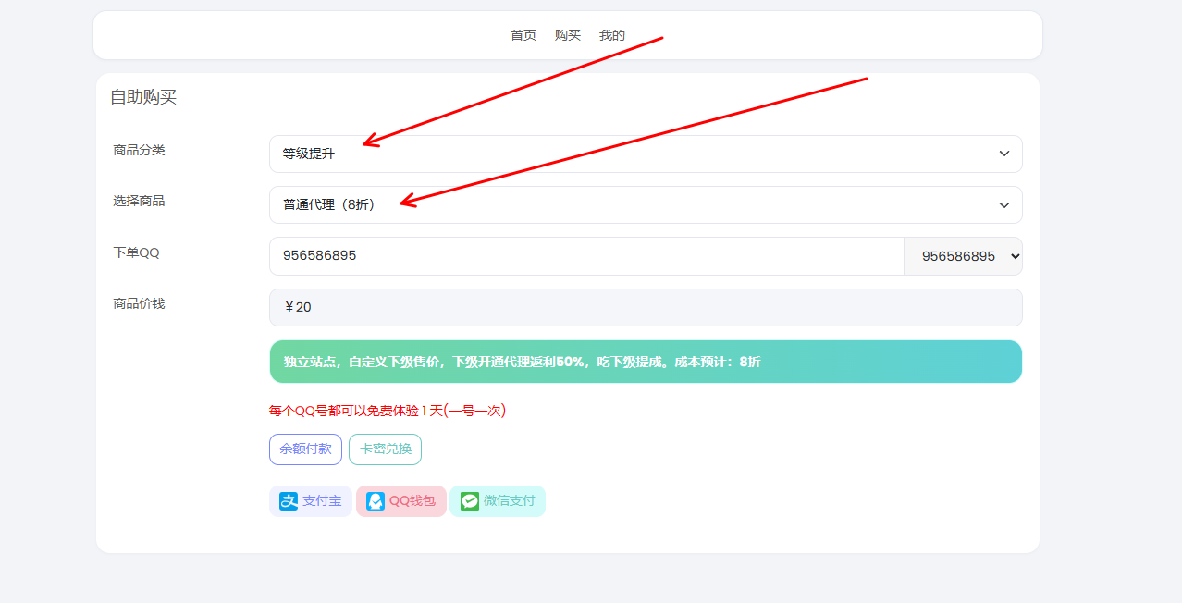Click the green 8折 discount info banner
Viewport: 1182px width, 603px height.
646,362
